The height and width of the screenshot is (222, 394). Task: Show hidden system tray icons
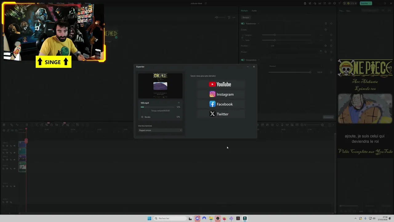point(356,218)
